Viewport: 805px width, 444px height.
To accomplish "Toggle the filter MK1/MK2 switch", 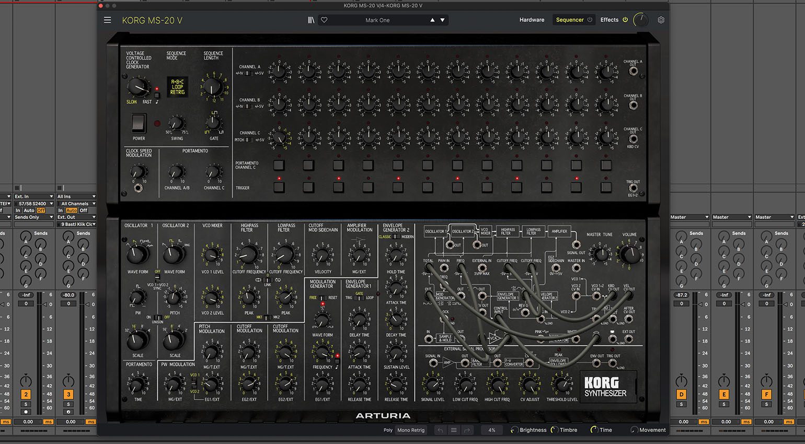I will (x=267, y=317).
